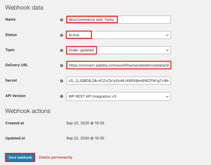Select the Webhook data heading
Image resolution: width=211 pixels, height=165 pixels.
(x=24, y=8)
